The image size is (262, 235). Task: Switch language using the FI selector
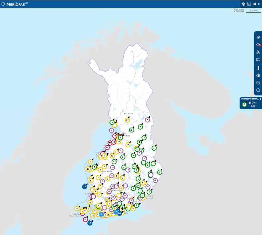coord(259,4)
